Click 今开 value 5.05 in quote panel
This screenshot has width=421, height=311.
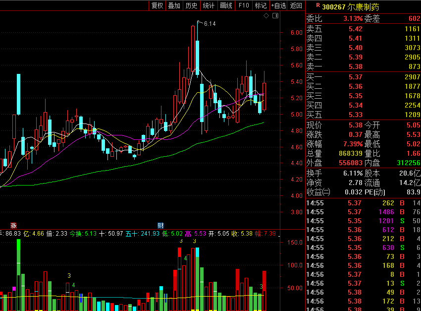pos(414,125)
